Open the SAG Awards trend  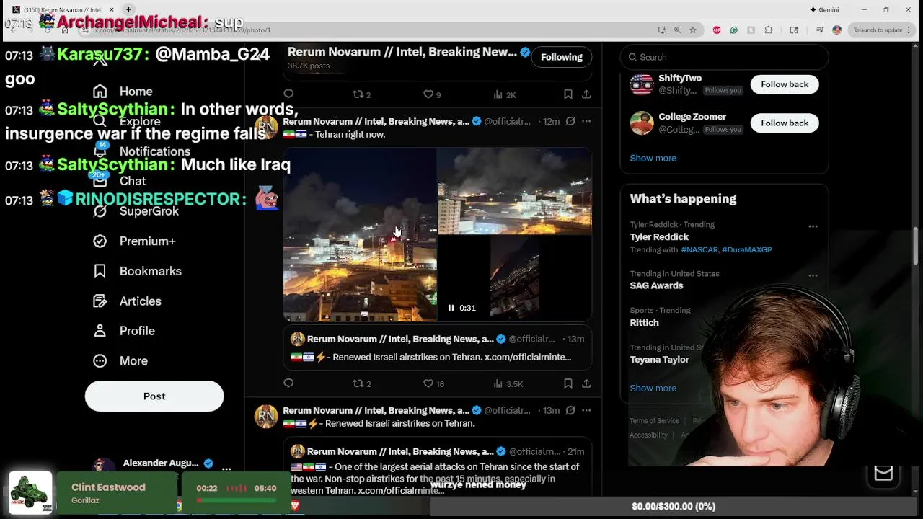(x=656, y=285)
